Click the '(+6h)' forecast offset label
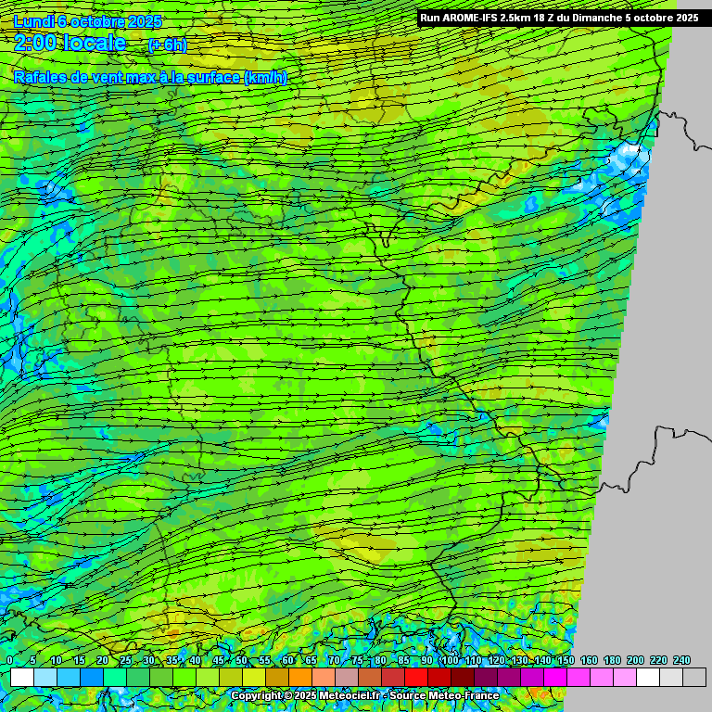712x712 pixels. 167,44
